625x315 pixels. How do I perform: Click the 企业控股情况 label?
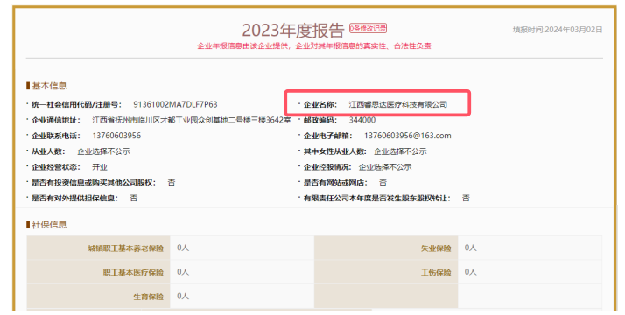[x=327, y=167]
